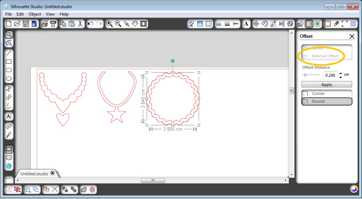Open the Replicate window icon
This screenshot has height=199, width=362.
pos(290,24)
